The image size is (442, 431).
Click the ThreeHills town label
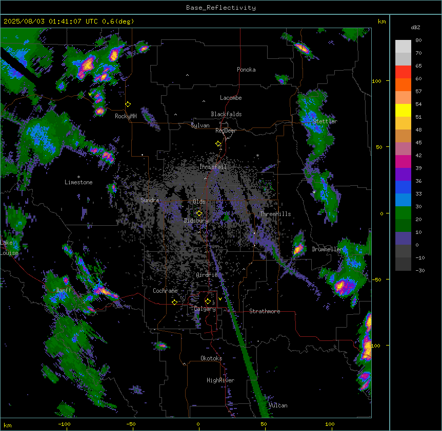(x=275, y=214)
